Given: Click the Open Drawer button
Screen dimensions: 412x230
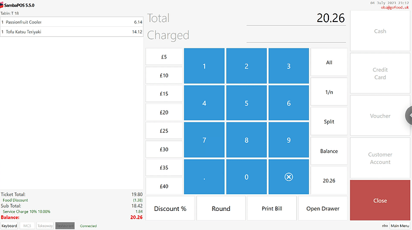Looking at the screenshot, I should click(322, 209).
